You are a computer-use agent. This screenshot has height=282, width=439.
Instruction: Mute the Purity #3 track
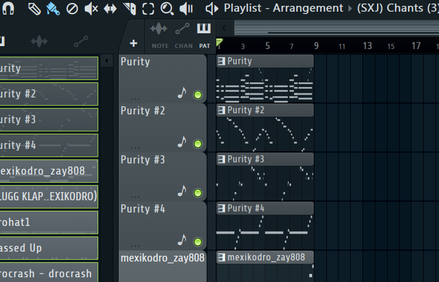198,193
